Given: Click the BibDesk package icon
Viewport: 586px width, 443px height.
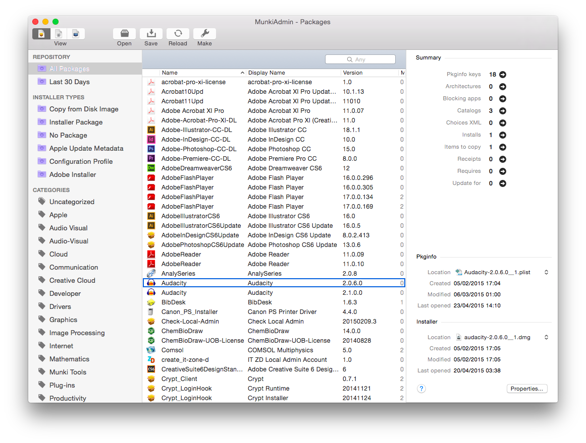Looking at the screenshot, I should (x=151, y=302).
